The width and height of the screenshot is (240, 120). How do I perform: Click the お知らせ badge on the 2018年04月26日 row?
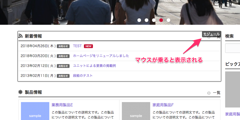[x=63, y=46]
